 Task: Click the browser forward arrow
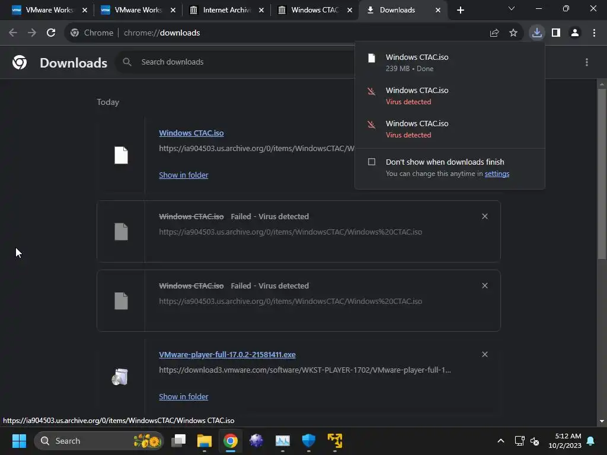[x=32, y=33]
